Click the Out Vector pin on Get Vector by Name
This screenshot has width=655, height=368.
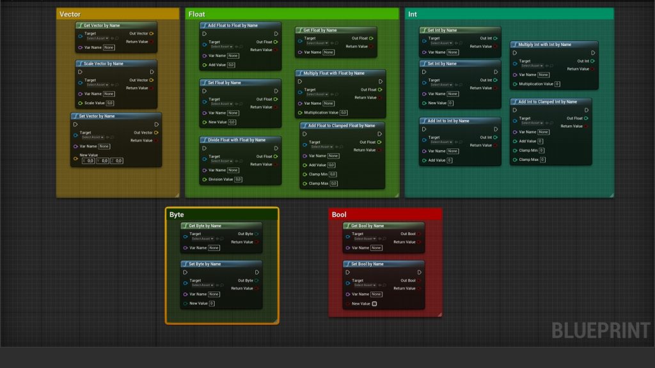(x=151, y=33)
